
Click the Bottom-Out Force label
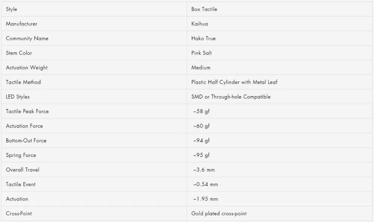(26, 141)
